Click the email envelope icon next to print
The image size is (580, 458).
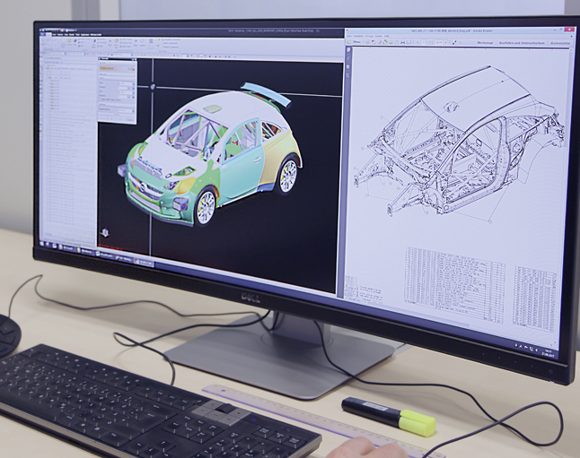(x=409, y=42)
